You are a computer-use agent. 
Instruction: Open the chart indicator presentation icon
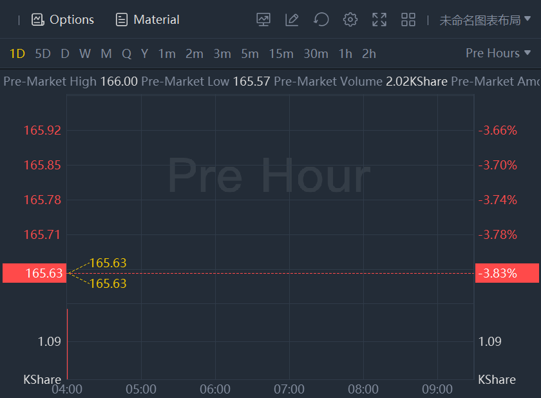263,19
